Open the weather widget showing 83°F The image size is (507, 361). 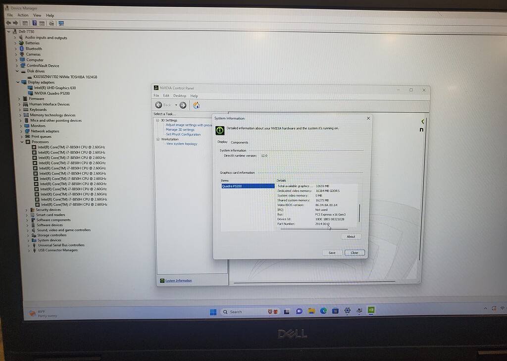coord(43,313)
